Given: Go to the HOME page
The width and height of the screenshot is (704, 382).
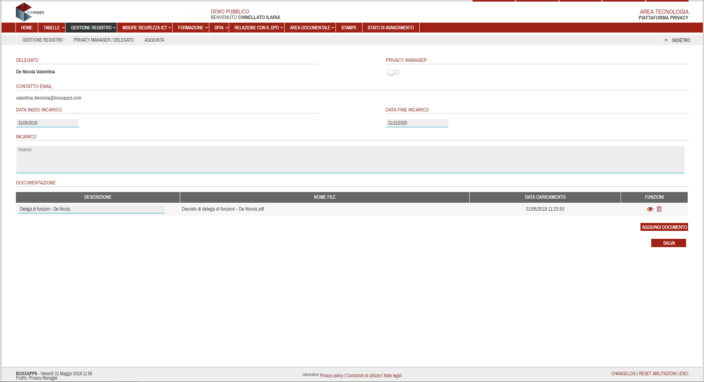Looking at the screenshot, I should coord(27,28).
